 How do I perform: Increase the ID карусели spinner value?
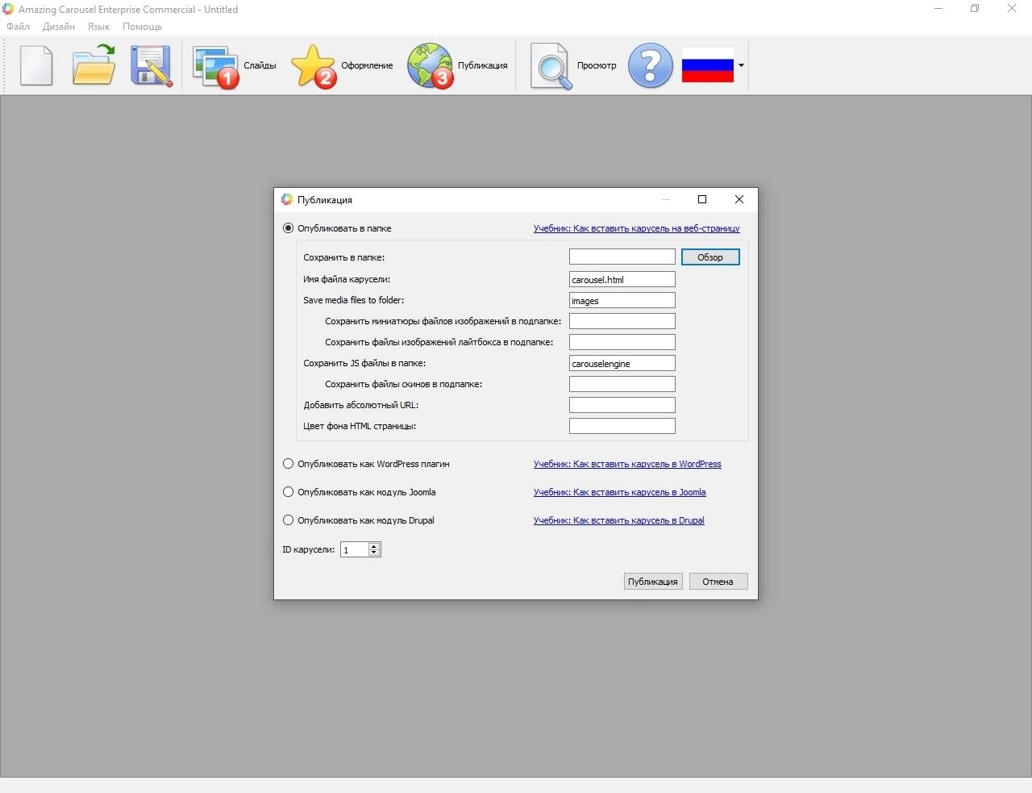374,546
